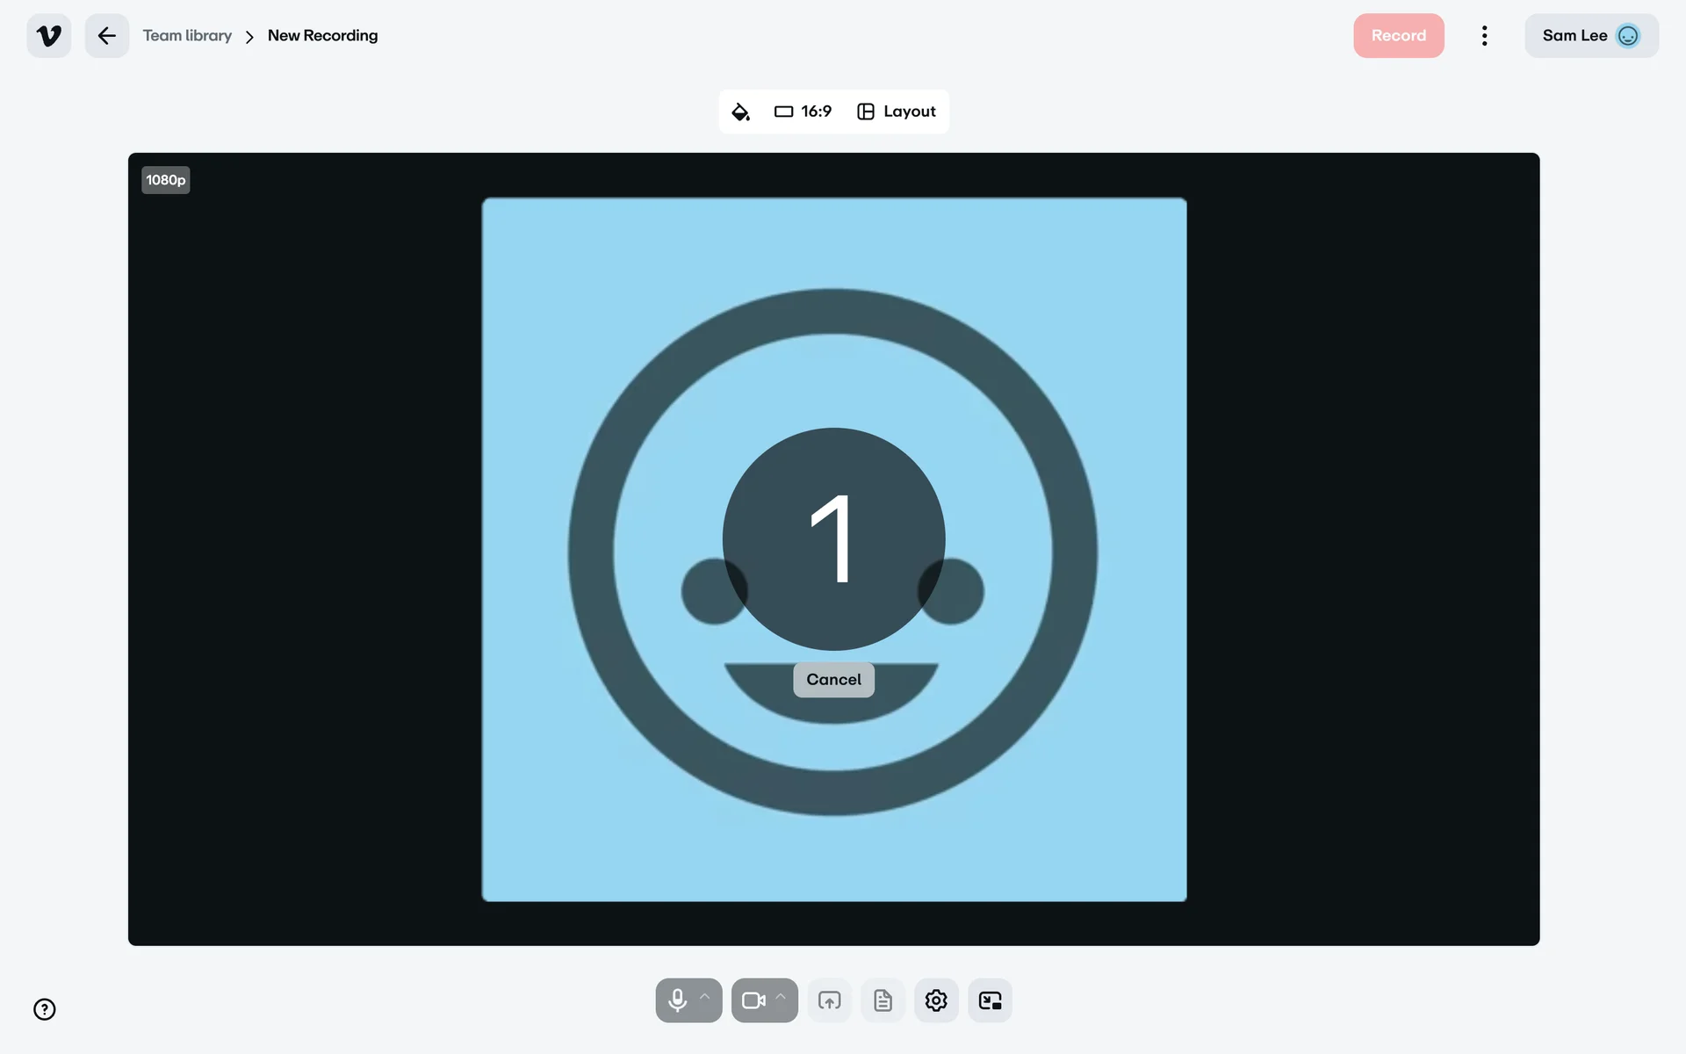Expand microphone source options chevron
The height and width of the screenshot is (1054, 1686).
click(x=704, y=997)
